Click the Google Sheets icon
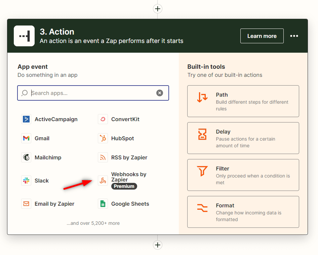Screen dimensions: 318x255 tap(103, 204)
